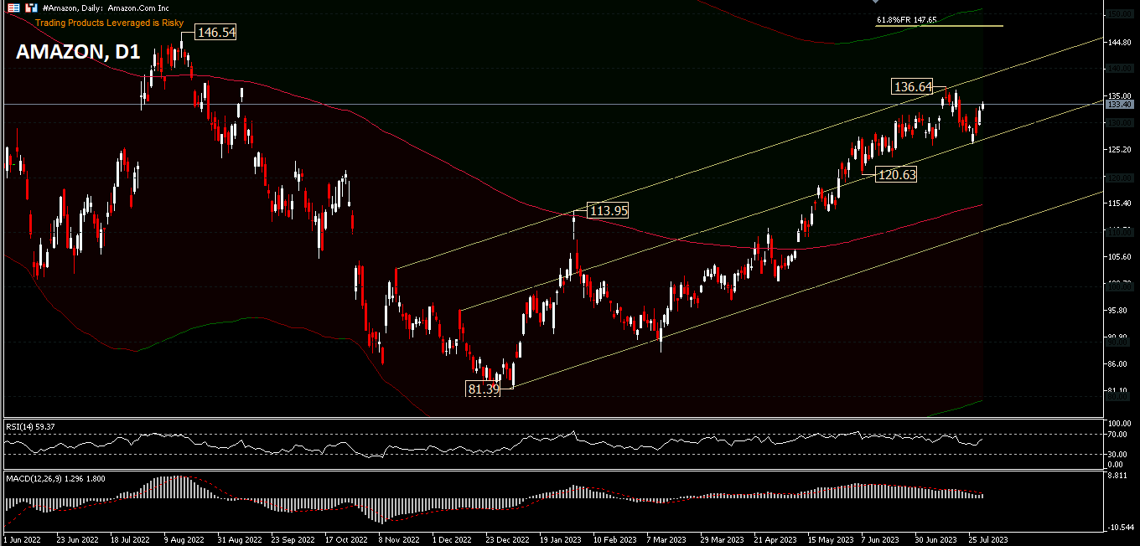Click the 19 Jan 2023 date label
Viewport: 1140px width, 546px height.
[x=562, y=540]
